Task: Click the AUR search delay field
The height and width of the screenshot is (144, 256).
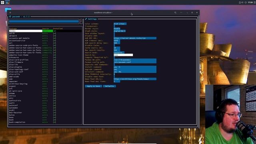Action: pyautogui.click(x=117, y=43)
